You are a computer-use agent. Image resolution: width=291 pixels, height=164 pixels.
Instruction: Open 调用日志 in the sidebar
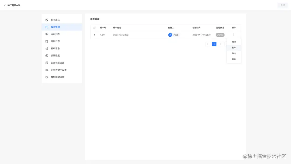[x=62, y=41]
